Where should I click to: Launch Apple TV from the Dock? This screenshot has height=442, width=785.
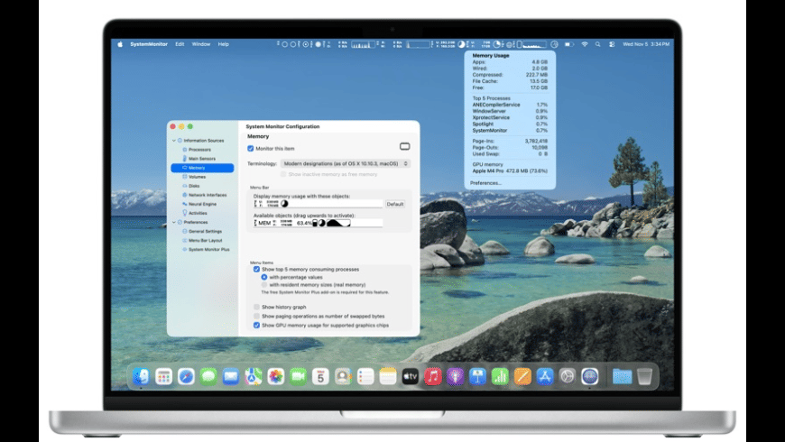(x=411, y=376)
